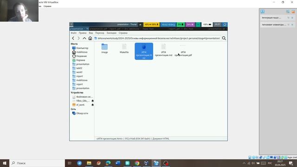This screenshot has height=167, width=297.
Task: Switch РУС input language in tray
Action: 270,163
